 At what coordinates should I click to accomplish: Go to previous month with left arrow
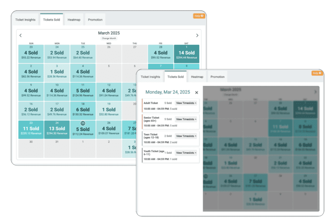click(x=20, y=36)
